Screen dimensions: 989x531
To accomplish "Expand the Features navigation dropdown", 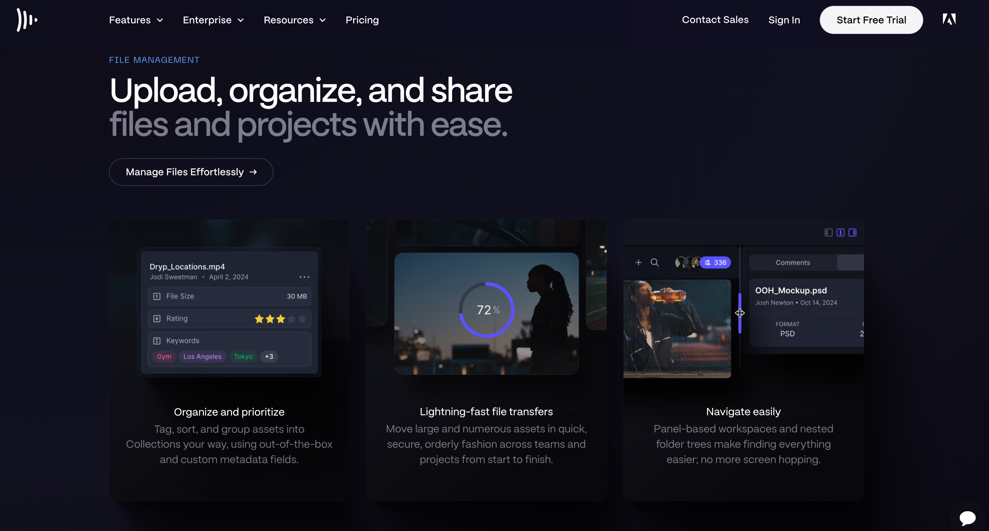I will tap(135, 20).
